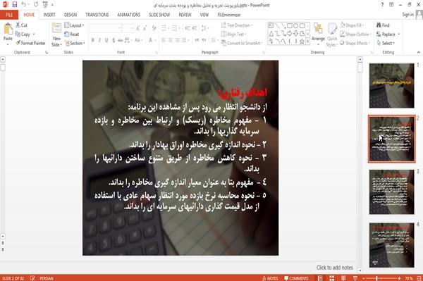Switch to Reading View icon
The width and height of the screenshot is (423, 281).
(x=343, y=278)
